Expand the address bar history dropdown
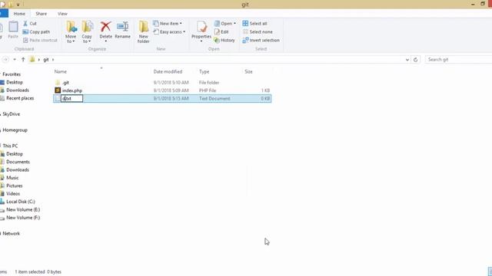 click(x=407, y=60)
